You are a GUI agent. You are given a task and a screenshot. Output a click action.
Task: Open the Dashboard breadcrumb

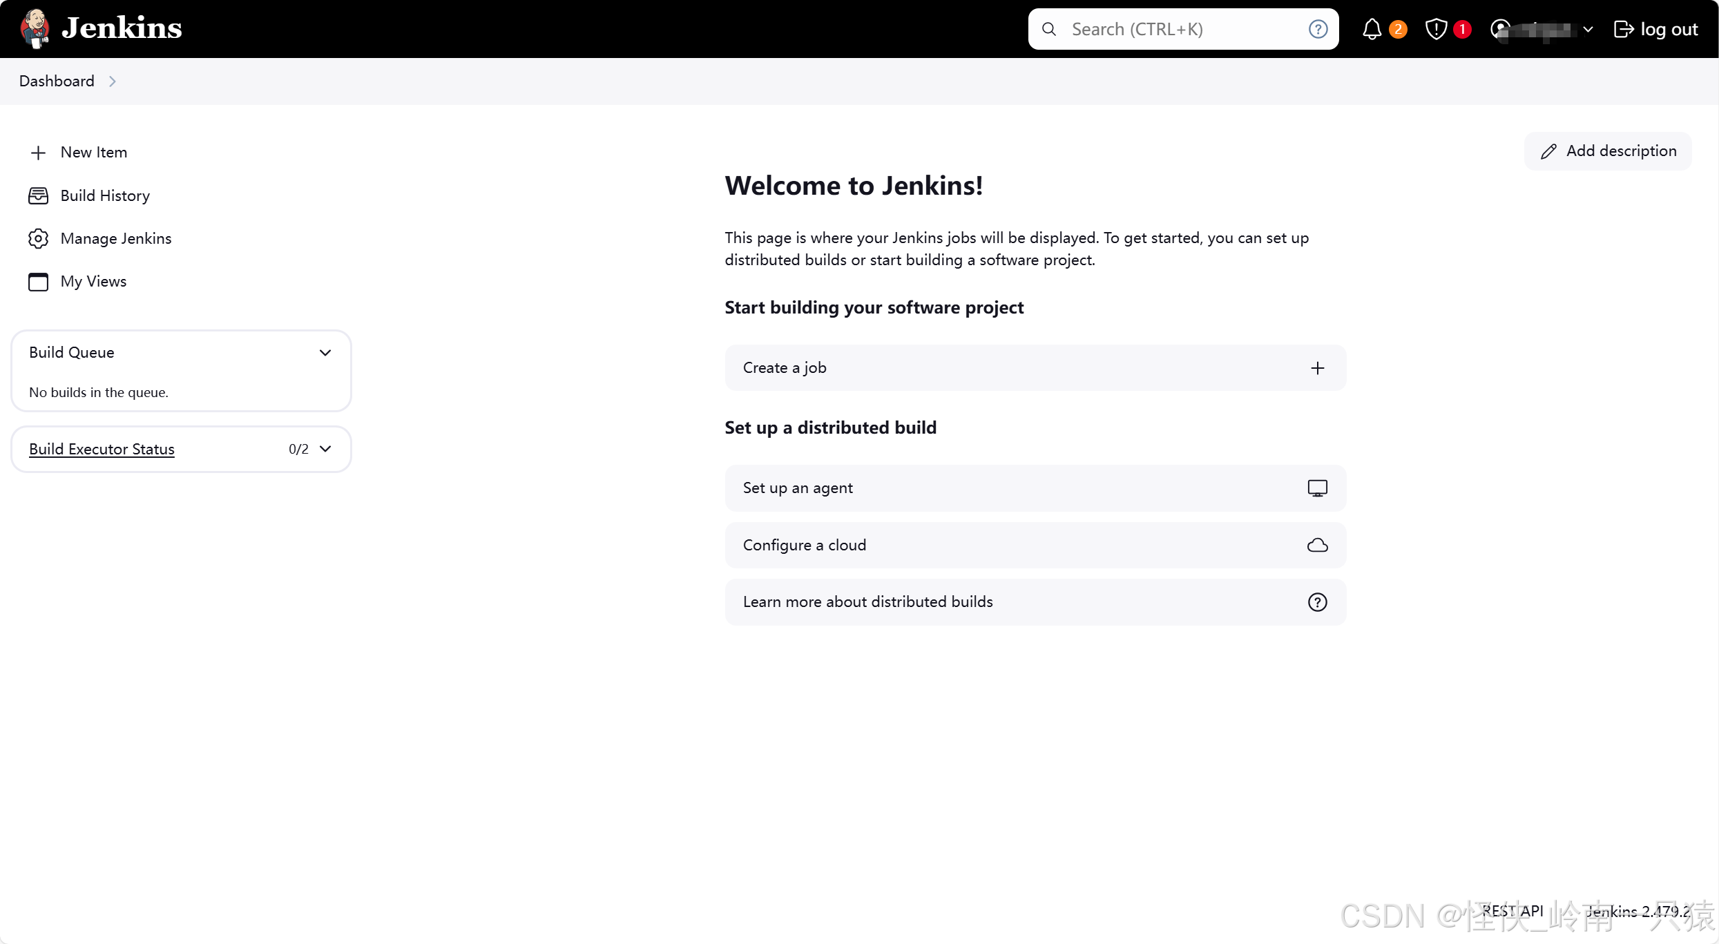click(x=57, y=81)
